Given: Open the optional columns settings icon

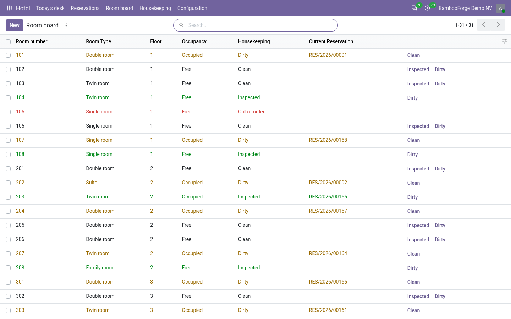Looking at the screenshot, I should pyautogui.click(x=505, y=41).
